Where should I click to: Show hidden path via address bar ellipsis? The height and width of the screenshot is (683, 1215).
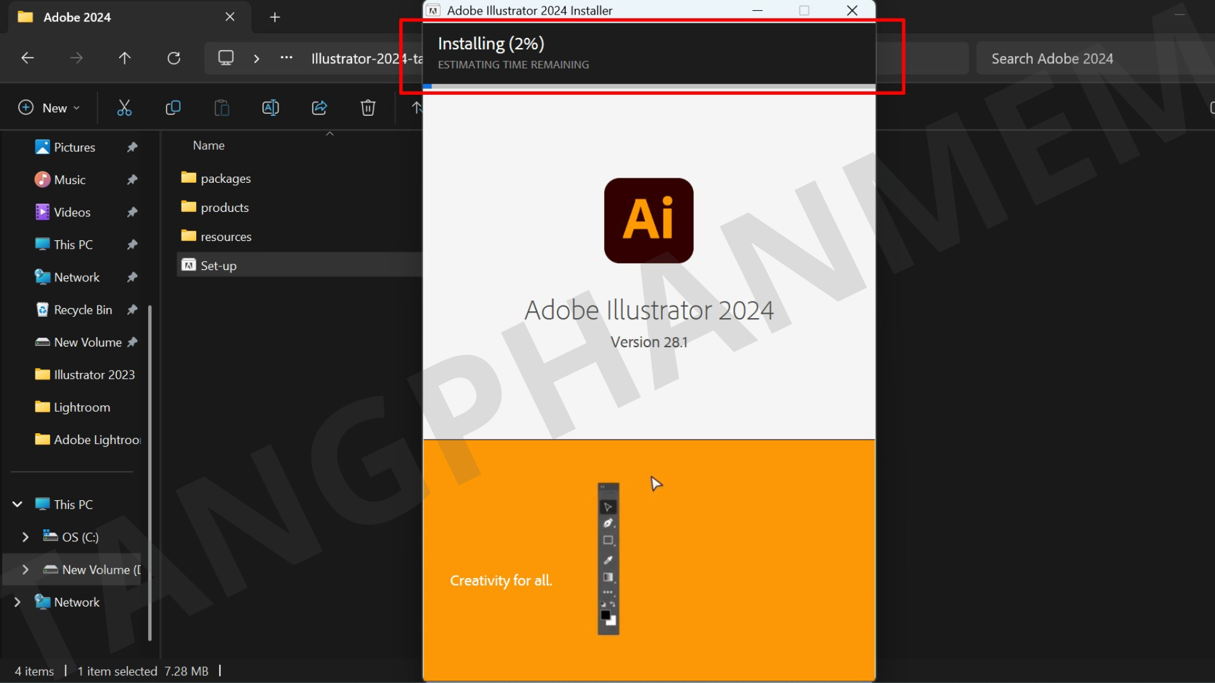pyautogui.click(x=287, y=58)
